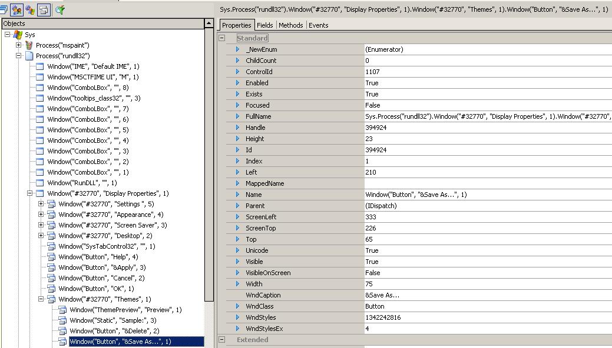Collapse the Process("rundll32") tree node

[19, 56]
